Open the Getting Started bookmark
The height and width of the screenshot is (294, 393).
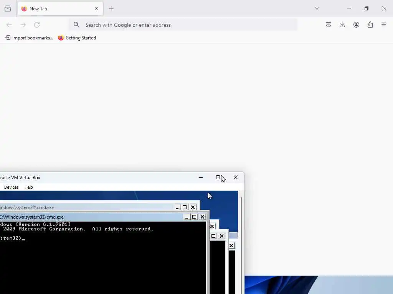[x=77, y=38]
